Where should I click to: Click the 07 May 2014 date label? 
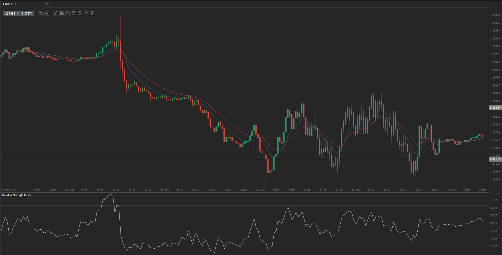[9, 190]
